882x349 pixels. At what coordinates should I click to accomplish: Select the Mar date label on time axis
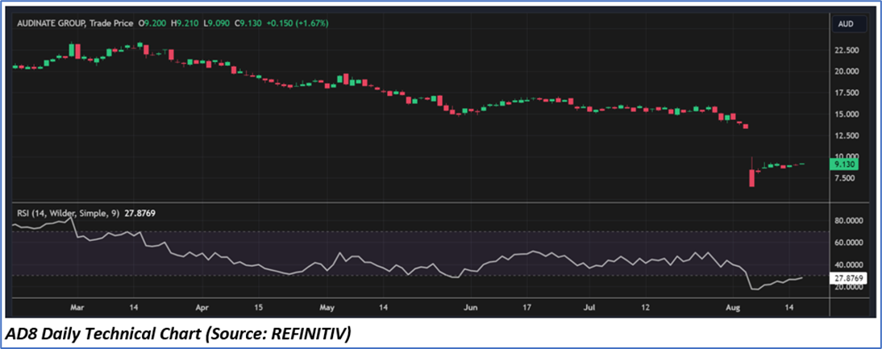coord(77,307)
